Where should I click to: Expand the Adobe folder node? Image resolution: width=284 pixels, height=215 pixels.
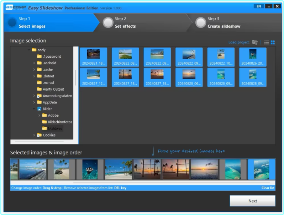(x=39, y=116)
